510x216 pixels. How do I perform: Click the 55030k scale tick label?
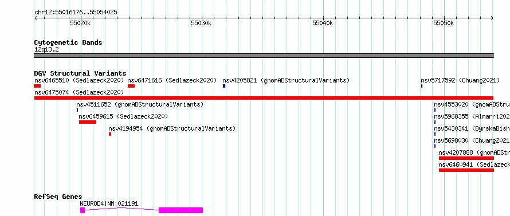tap(201, 23)
